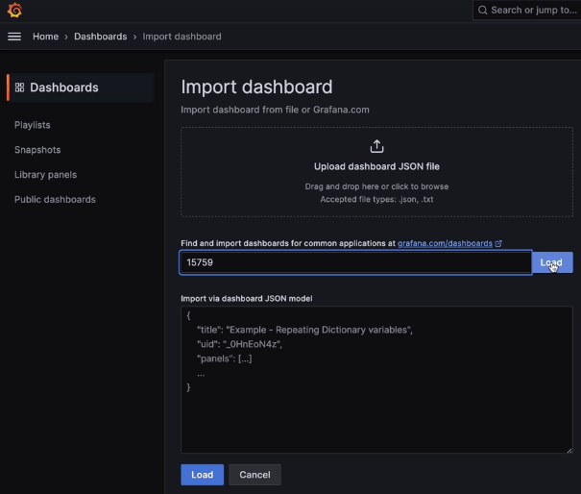Focus the dashboard ID field containing 15759

pos(355,262)
